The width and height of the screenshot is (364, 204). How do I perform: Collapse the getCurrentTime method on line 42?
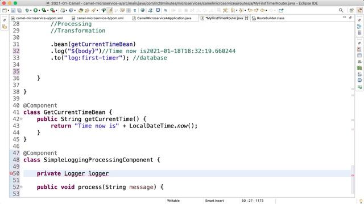22,119
